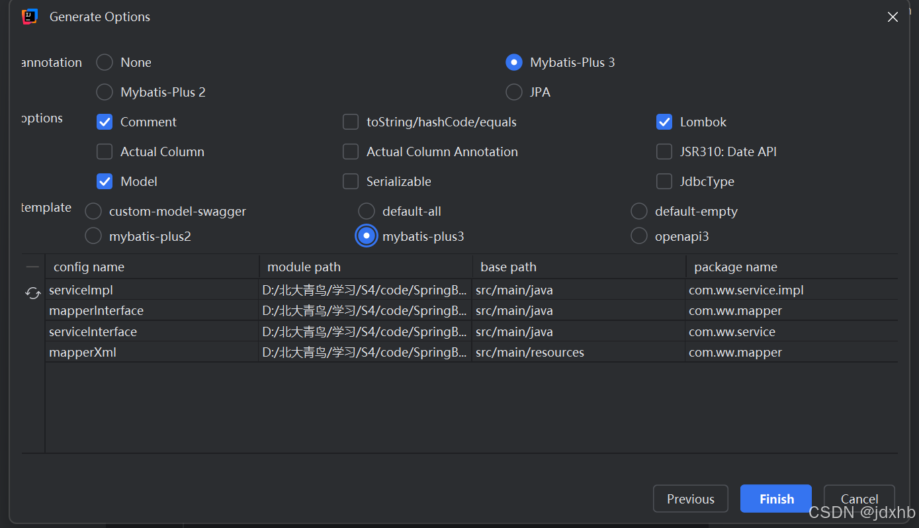Select the mapperXml config row

tap(471, 352)
